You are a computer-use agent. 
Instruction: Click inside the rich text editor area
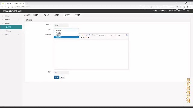[91, 54]
